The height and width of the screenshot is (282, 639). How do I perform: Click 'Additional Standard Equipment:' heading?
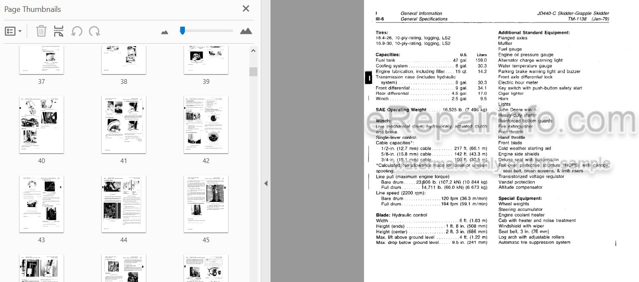point(534,33)
